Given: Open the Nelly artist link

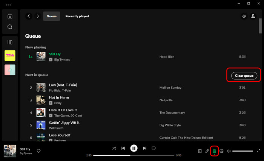Looking at the screenshot, I should [58, 103].
